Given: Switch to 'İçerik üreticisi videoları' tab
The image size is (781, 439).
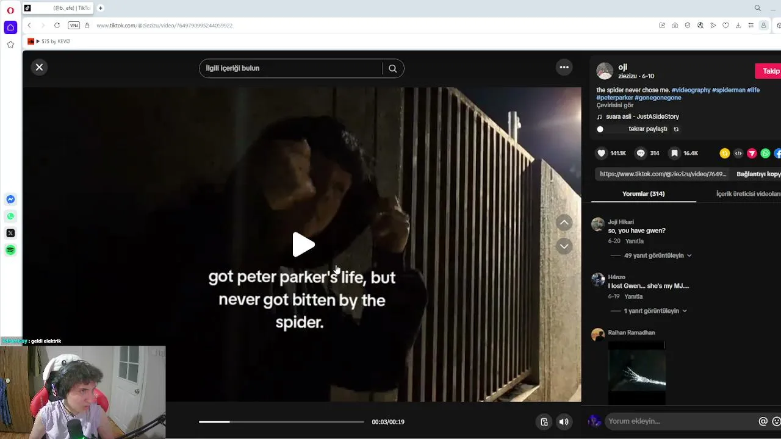Looking at the screenshot, I should [x=749, y=194].
